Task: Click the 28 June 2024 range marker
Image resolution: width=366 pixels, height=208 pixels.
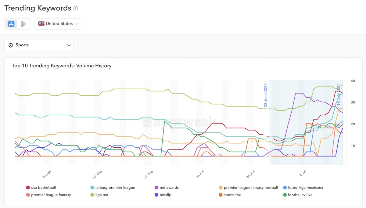Action: point(266,95)
